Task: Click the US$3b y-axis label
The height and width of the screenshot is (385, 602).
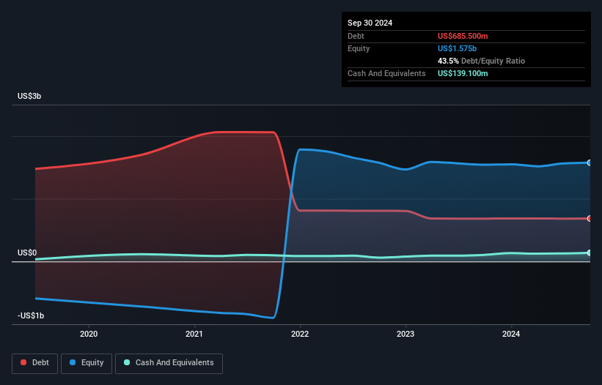Action: tap(29, 96)
